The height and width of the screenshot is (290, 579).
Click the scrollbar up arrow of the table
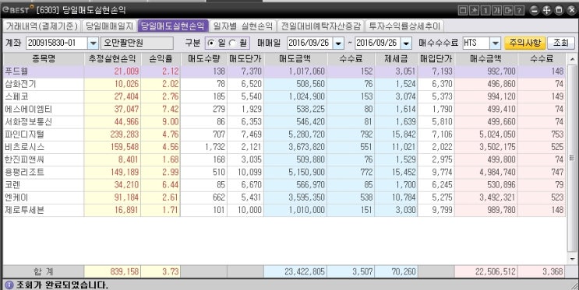click(572, 59)
